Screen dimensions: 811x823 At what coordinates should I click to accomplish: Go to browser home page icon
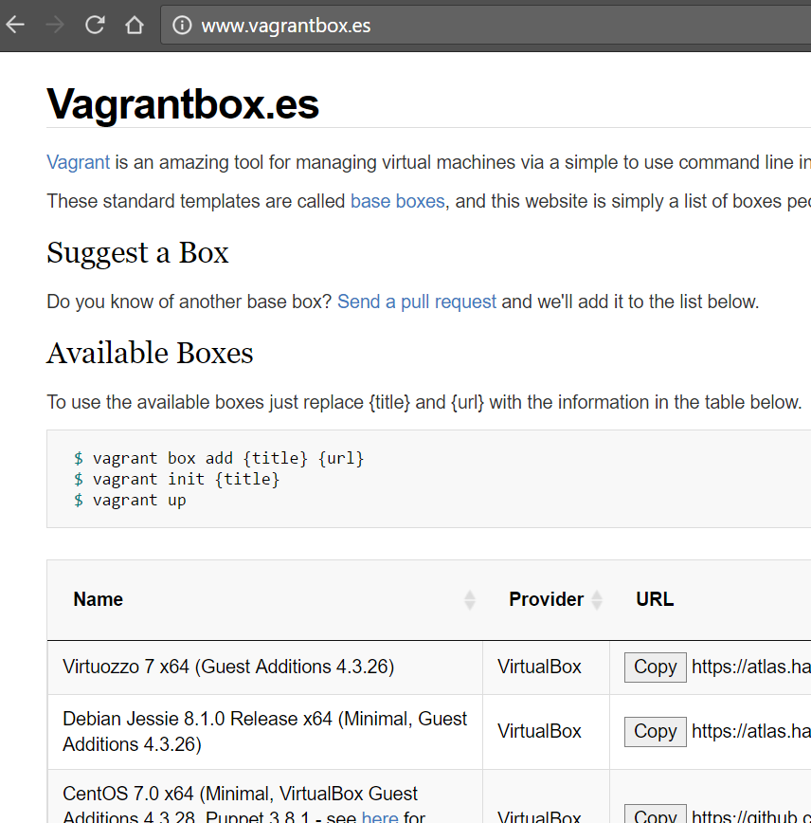click(x=135, y=25)
